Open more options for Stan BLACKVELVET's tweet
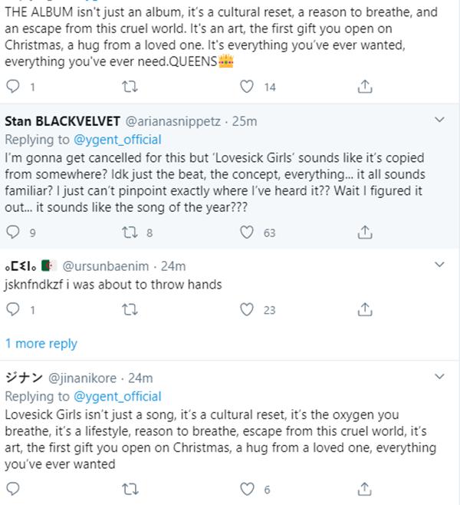 click(439, 120)
